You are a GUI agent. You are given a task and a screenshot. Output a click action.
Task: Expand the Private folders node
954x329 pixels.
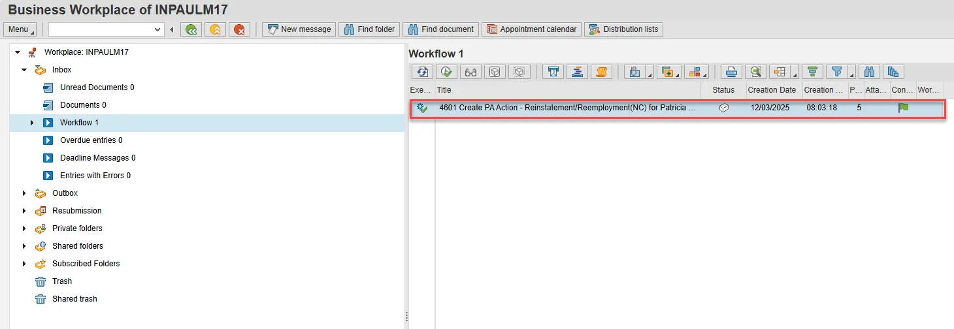click(x=25, y=228)
